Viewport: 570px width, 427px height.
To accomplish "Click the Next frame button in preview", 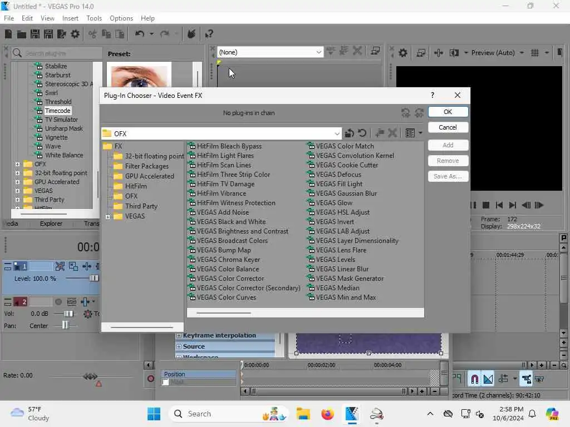I will [x=539, y=205].
